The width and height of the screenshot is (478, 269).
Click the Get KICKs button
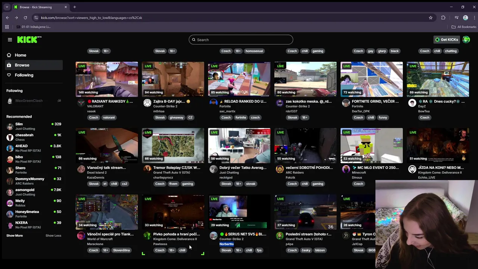[447, 40]
